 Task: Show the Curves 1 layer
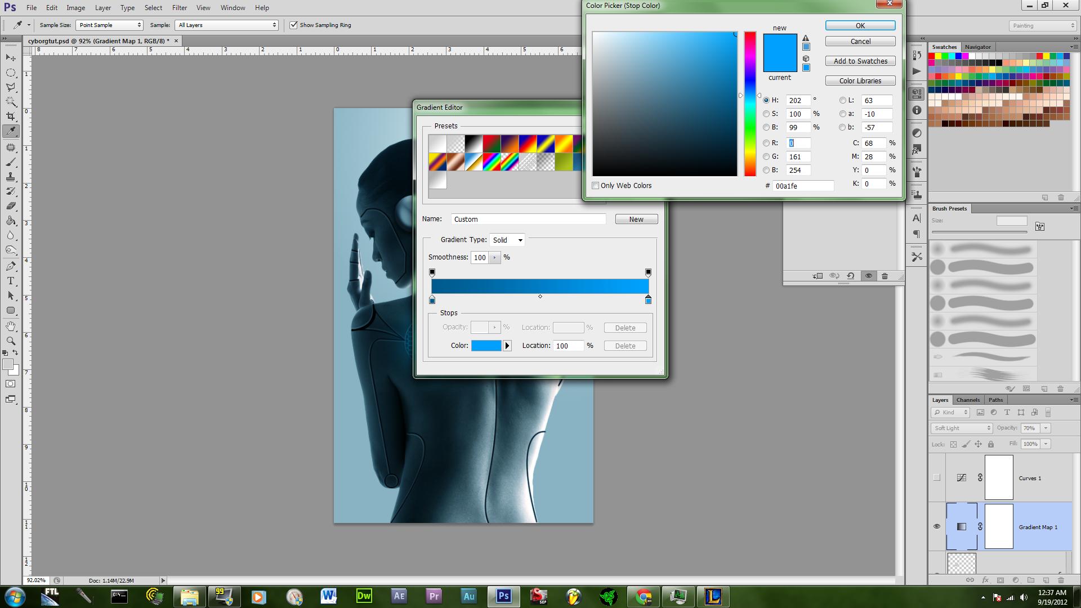tap(937, 477)
